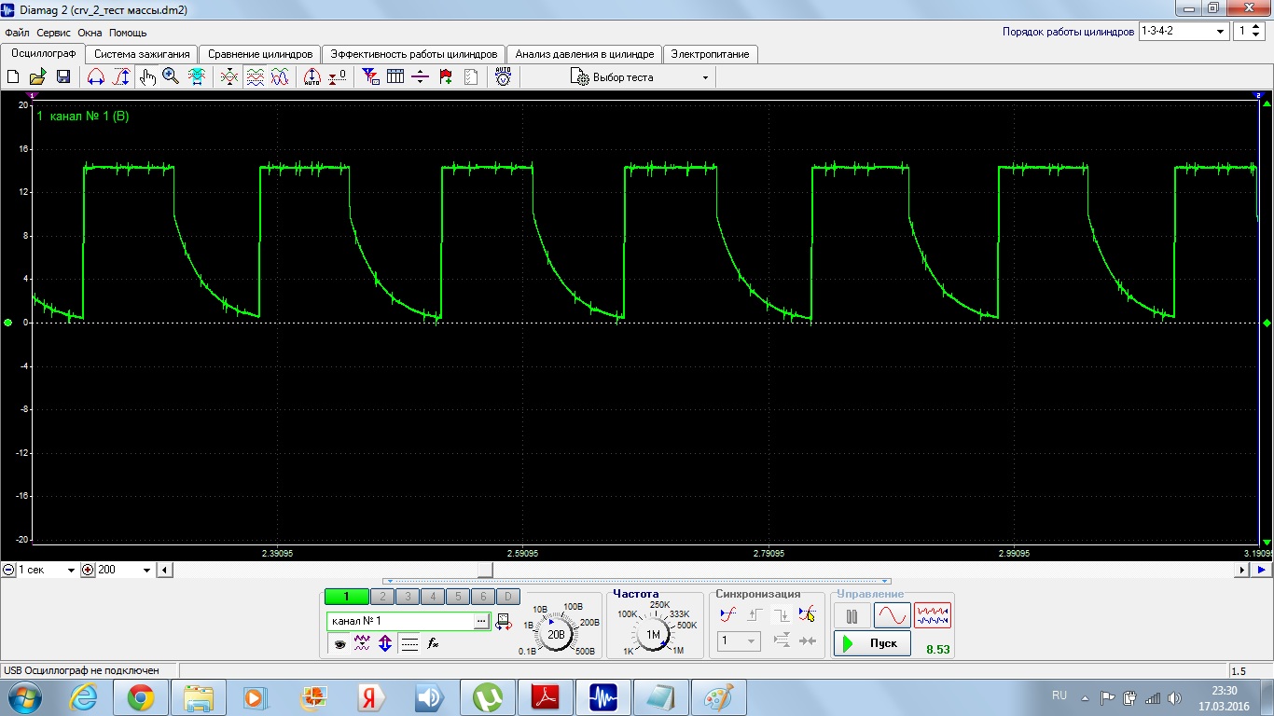Open the table grid icon in toolbar
This screenshot has height=716, width=1274.
(x=395, y=77)
